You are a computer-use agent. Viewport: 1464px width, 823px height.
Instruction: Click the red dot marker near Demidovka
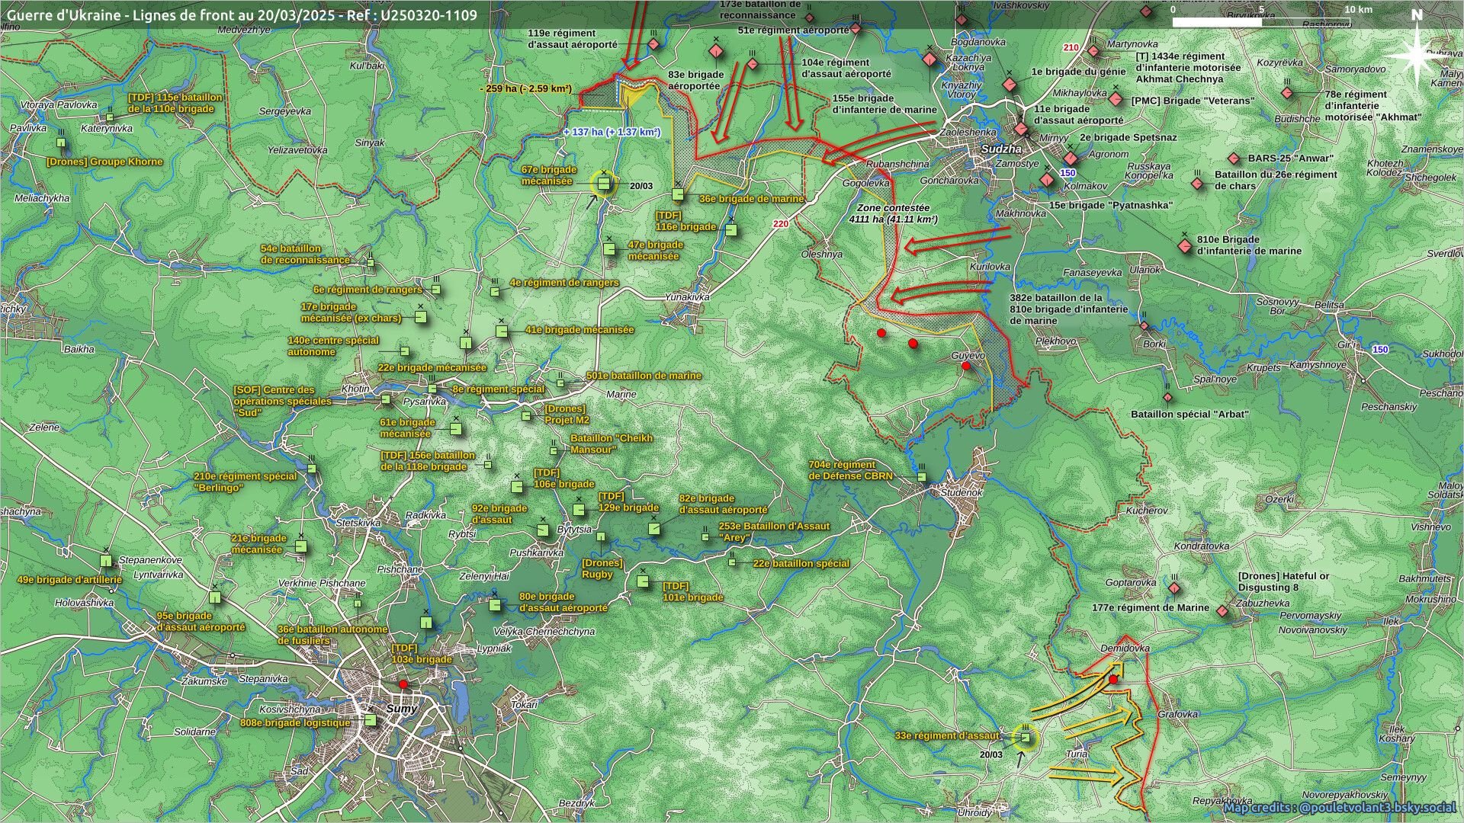[1113, 680]
